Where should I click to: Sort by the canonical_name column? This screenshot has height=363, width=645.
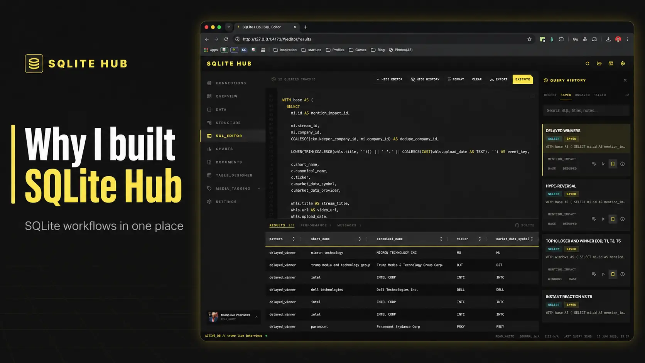click(x=441, y=239)
